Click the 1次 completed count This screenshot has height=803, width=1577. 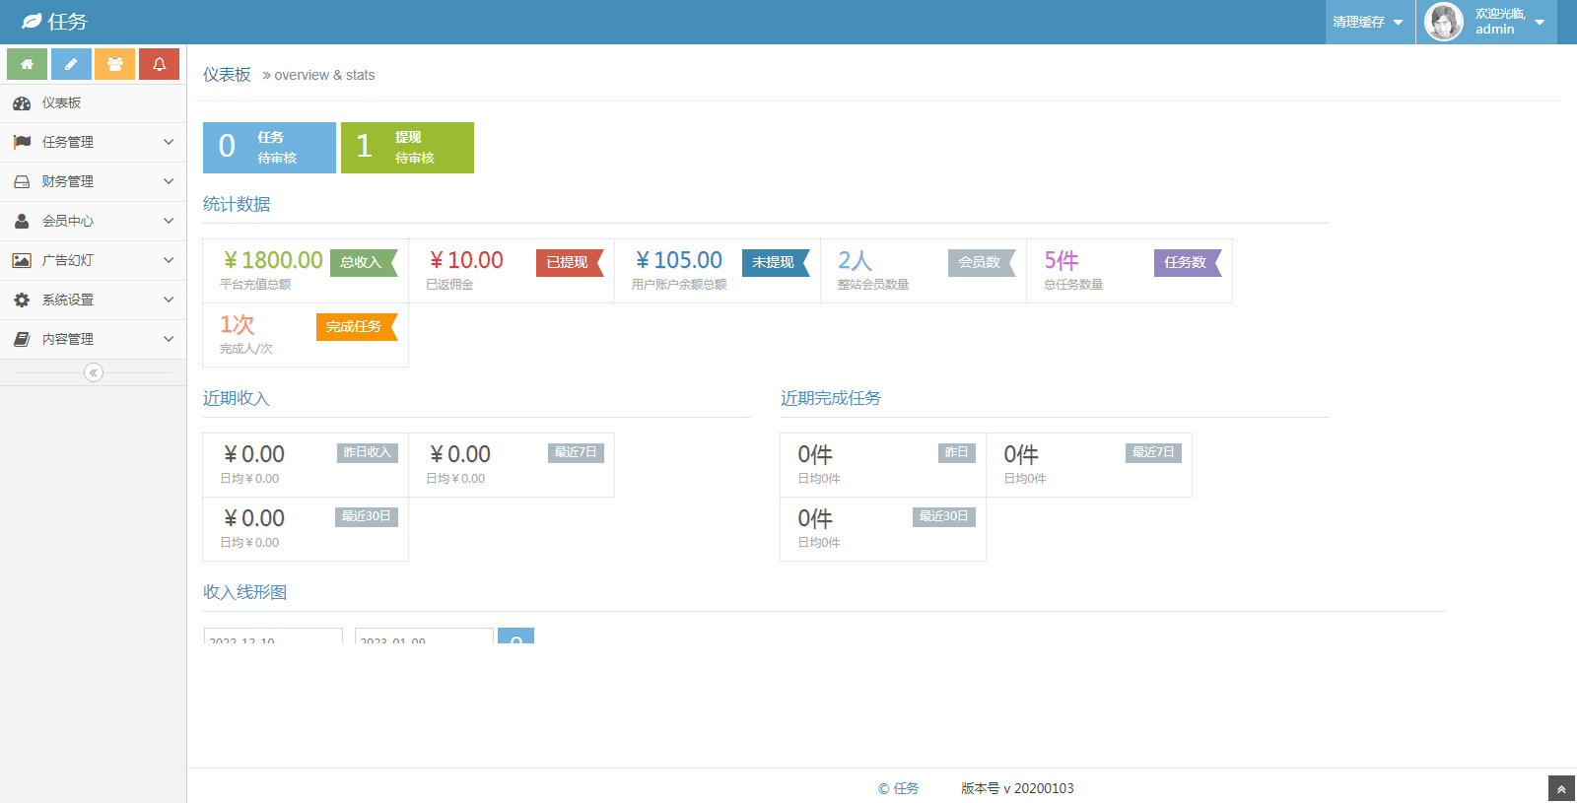click(237, 324)
